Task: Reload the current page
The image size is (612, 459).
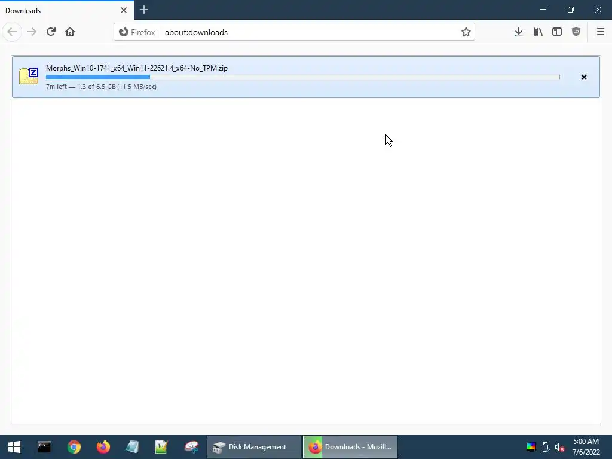Action: click(51, 32)
